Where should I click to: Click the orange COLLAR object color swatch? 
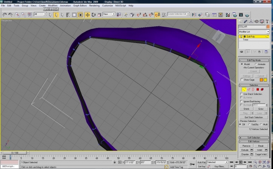268,27
